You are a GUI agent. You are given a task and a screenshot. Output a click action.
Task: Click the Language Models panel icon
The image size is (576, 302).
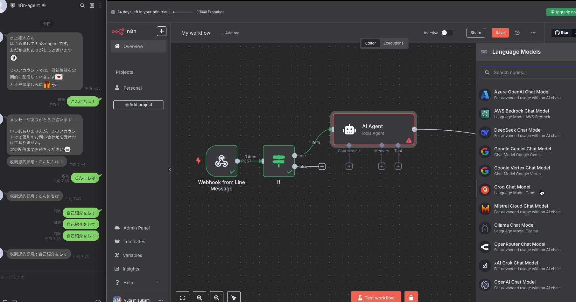484,52
